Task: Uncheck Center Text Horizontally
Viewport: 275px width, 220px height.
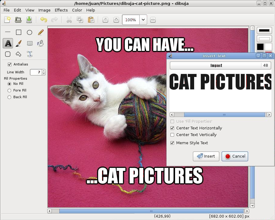Action: [172, 128]
